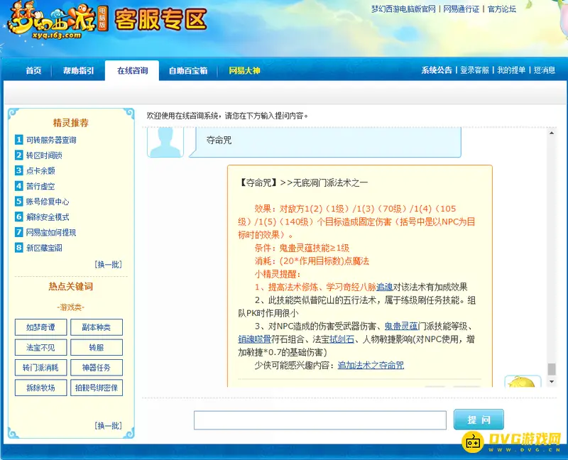Click 副本种类 keyword button

pos(97,327)
